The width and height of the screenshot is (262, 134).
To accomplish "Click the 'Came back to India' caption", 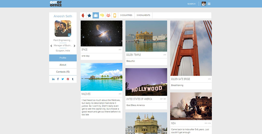I will coord(190,131).
